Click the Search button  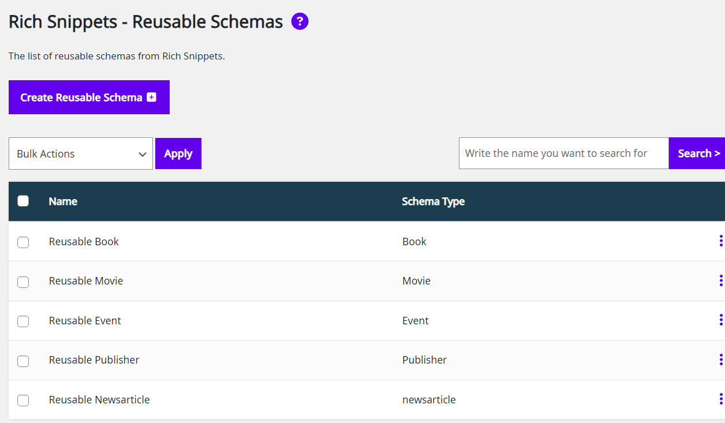pos(698,153)
